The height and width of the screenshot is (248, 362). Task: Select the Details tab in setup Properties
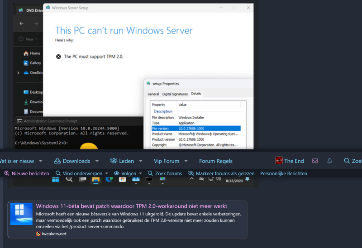pyautogui.click(x=196, y=94)
